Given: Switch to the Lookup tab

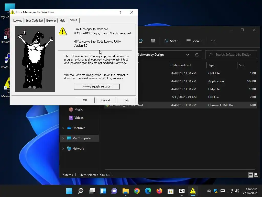Looking at the screenshot, I should tap(18, 21).
